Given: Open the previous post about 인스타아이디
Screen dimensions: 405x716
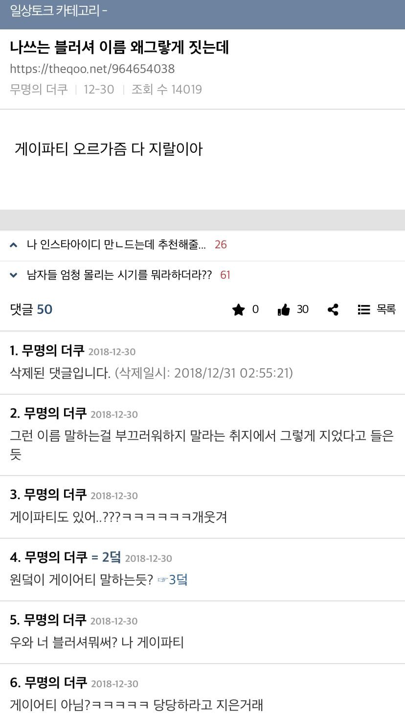Looking at the screenshot, I should pos(116,245).
